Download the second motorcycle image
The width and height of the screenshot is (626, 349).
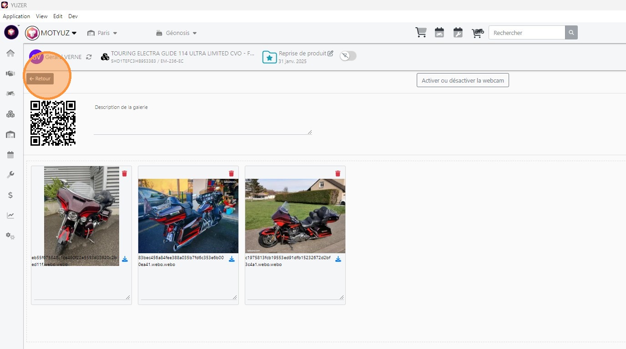click(232, 259)
